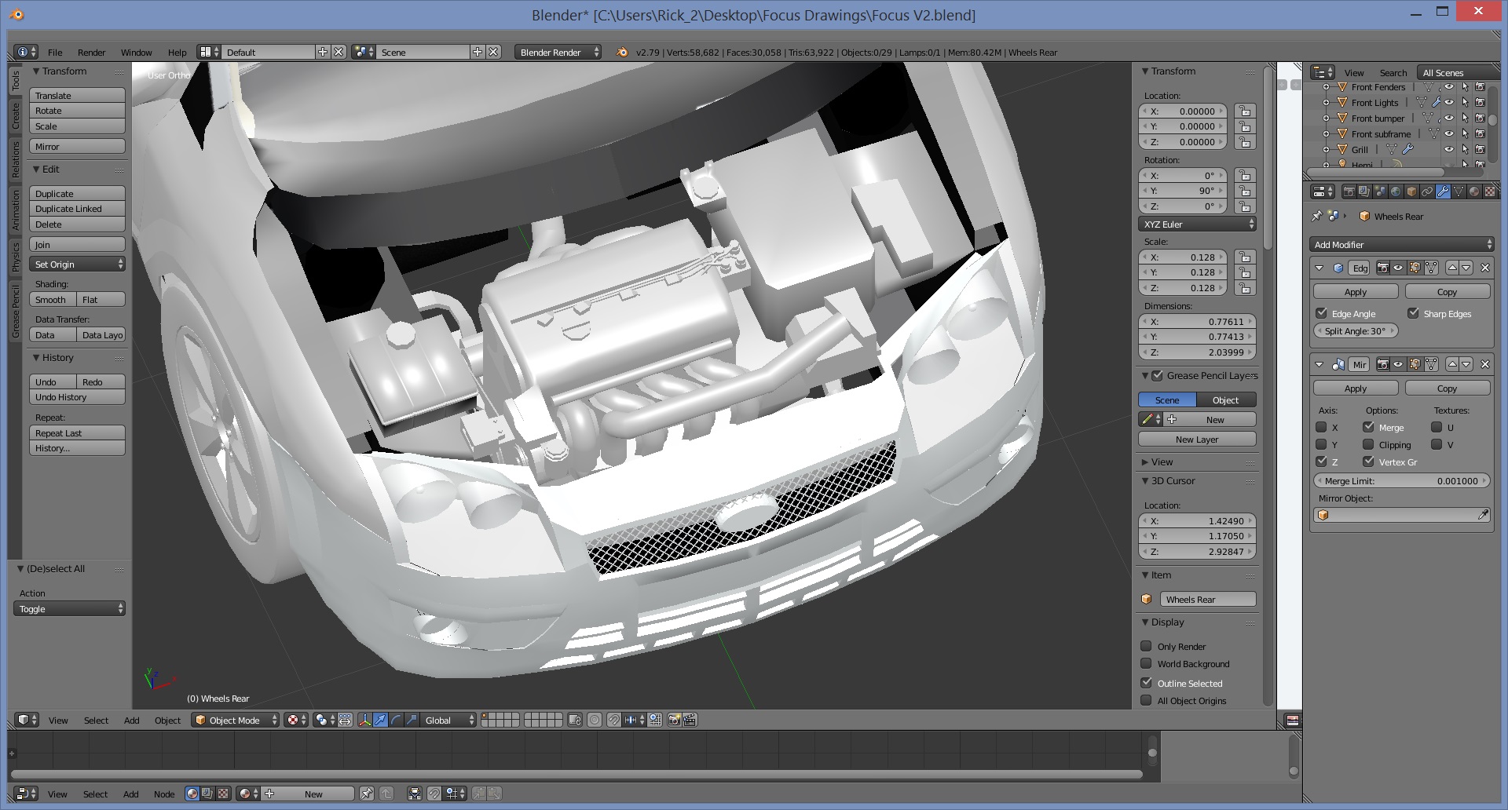Viewport: 1508px width, 810px height.
Task: Adjust the Merge Limit value field
Action: 1402,481
